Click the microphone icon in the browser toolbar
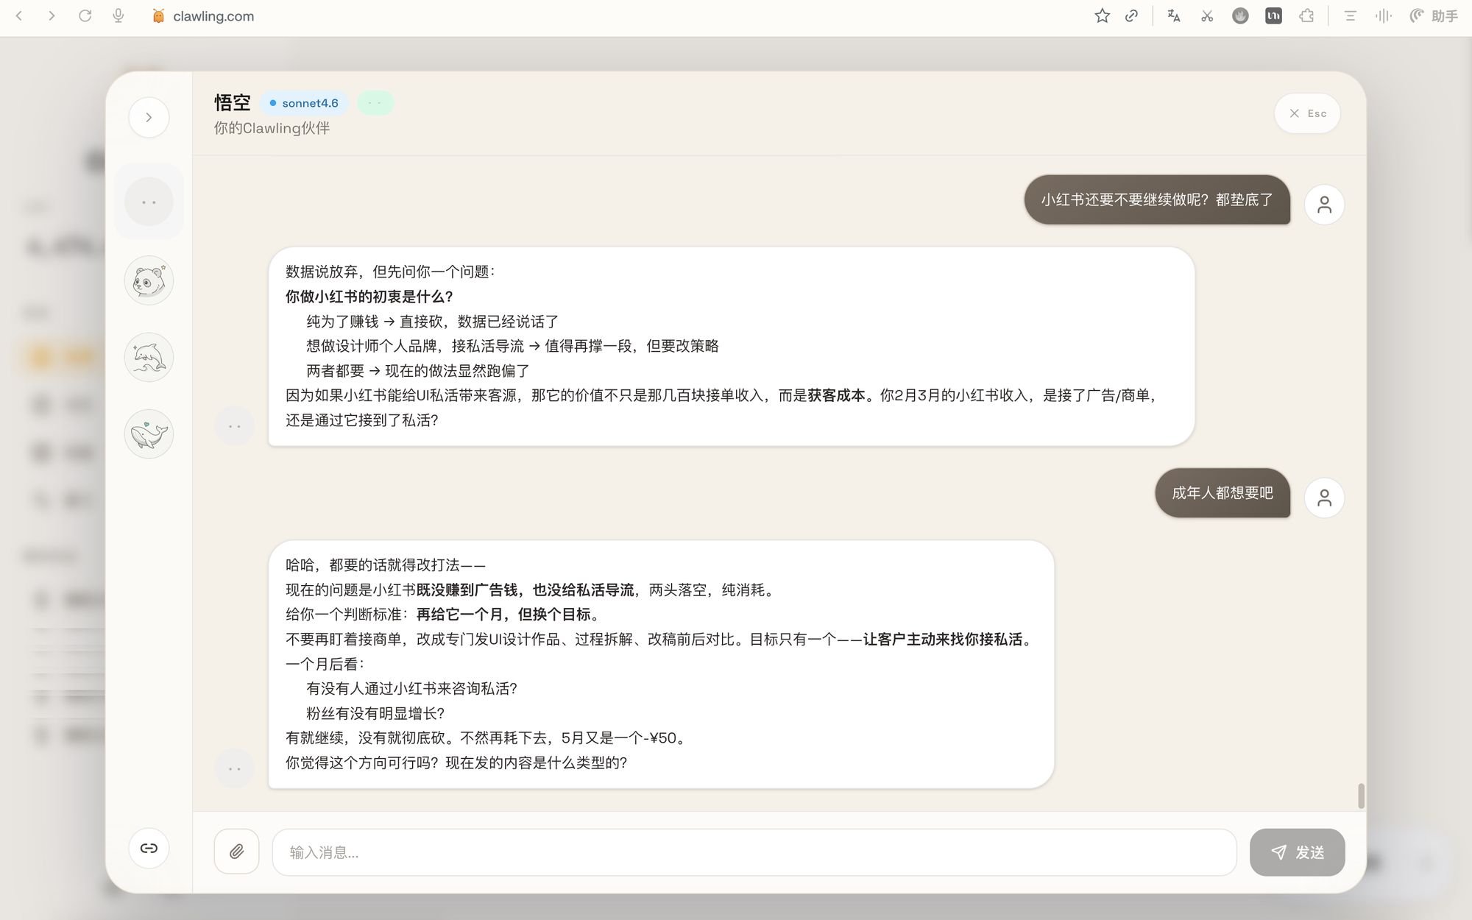Screen dimensions: 1472x920 coord(118,15)
